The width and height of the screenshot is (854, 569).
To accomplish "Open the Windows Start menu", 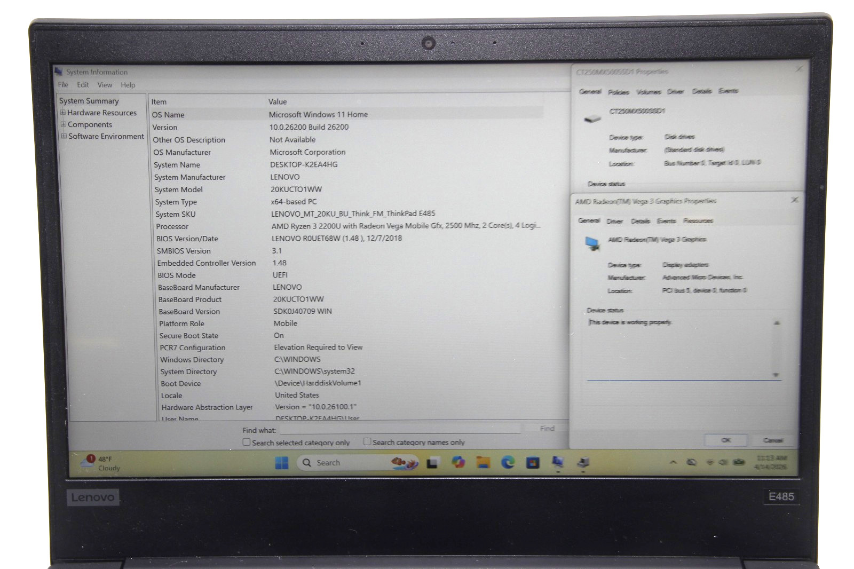I will click(x=282, y=463).
